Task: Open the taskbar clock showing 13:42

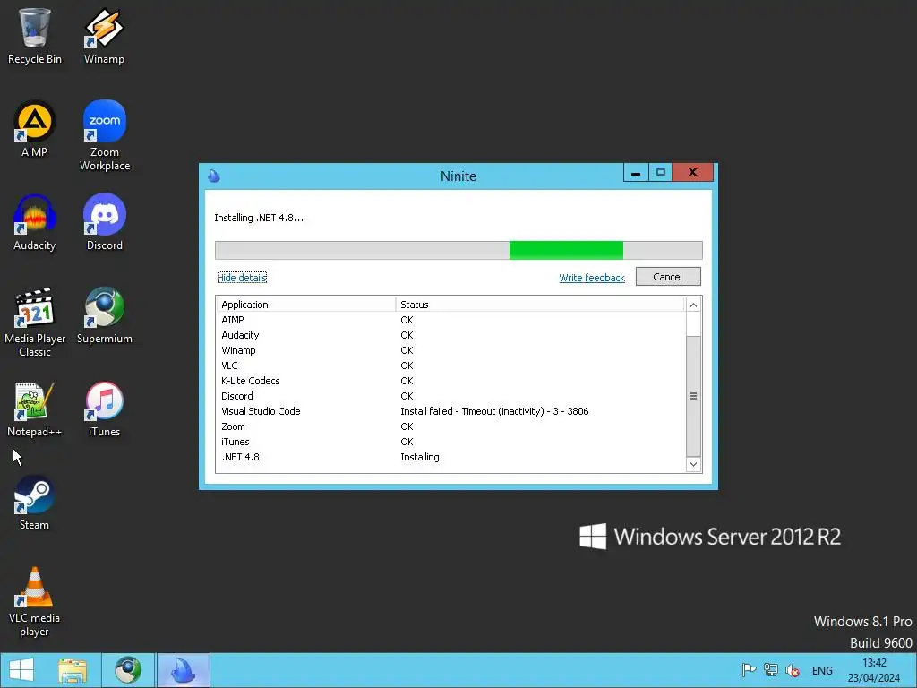Action: click(x=874, y=670)
